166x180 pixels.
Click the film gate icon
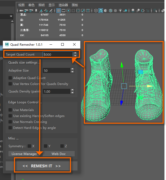point(64,11)
